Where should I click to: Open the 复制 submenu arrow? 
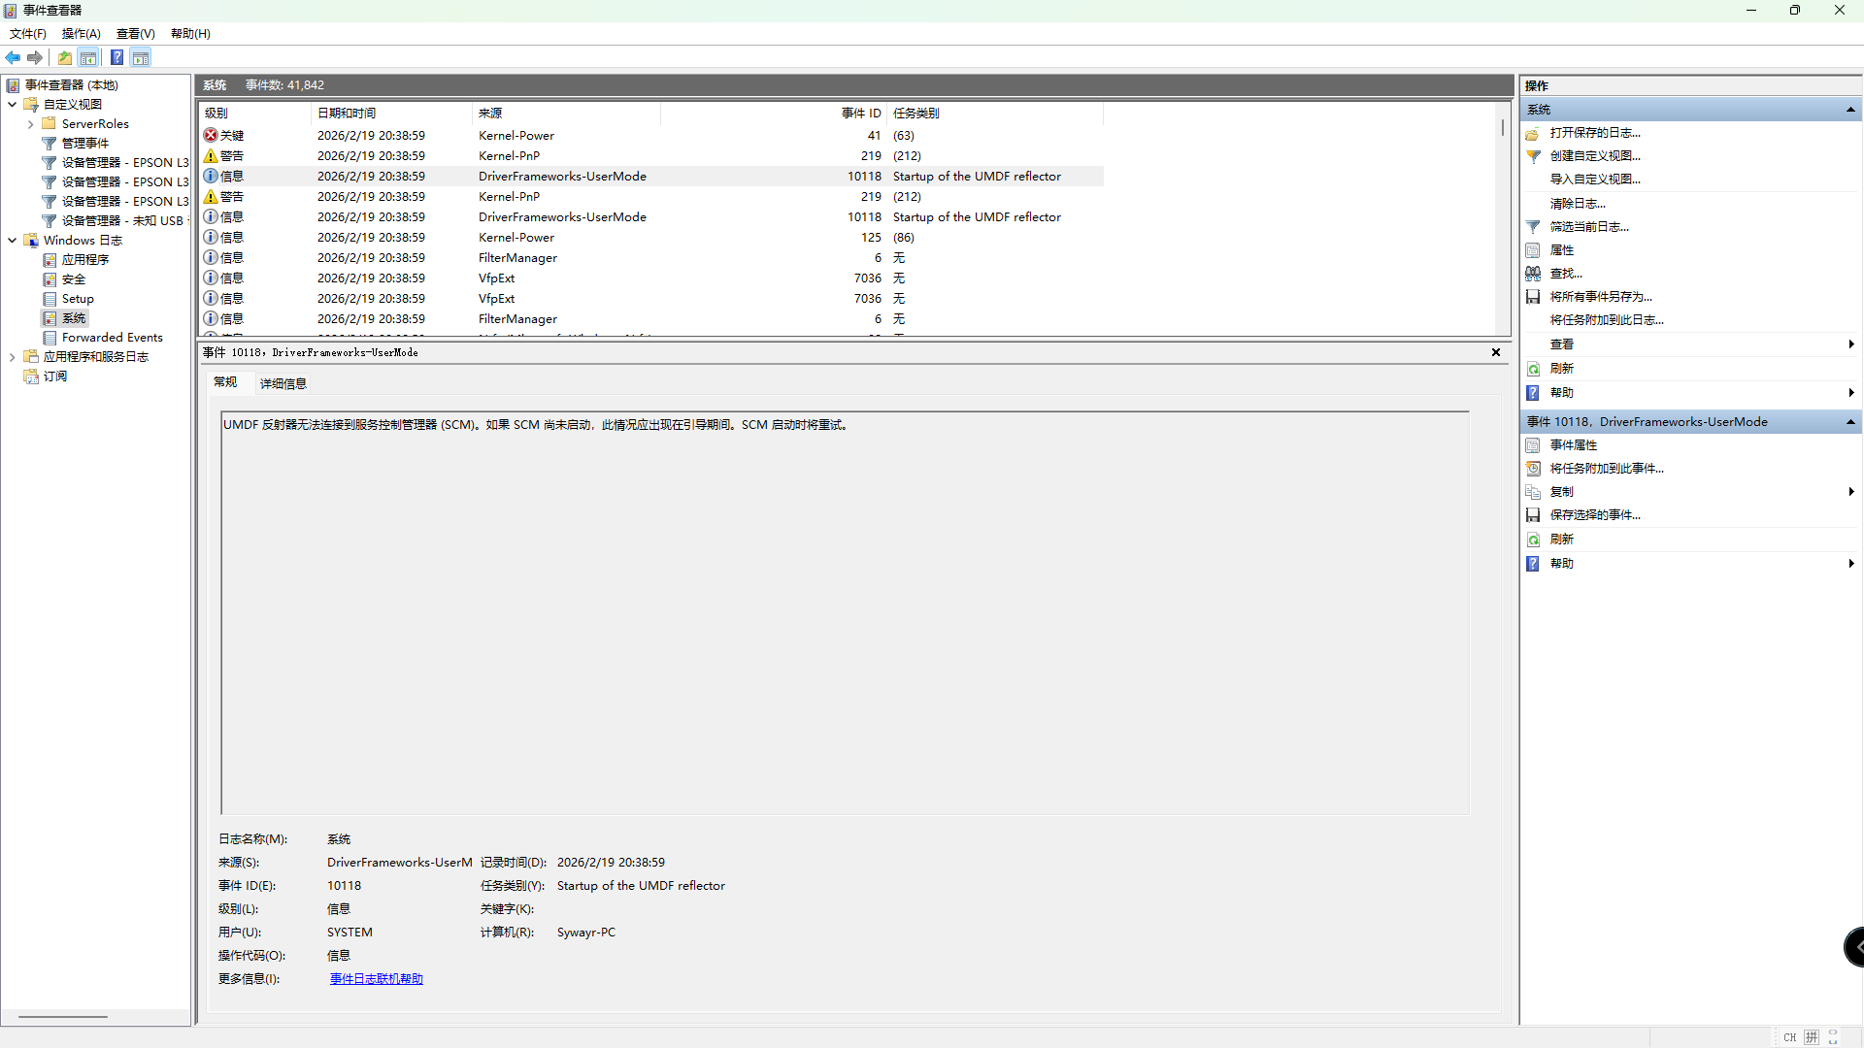click(x=1850, y=492)
